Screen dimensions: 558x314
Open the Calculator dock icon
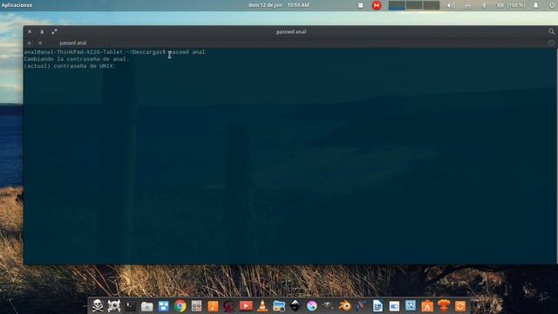pyautogui.click(x=196, y=306)
